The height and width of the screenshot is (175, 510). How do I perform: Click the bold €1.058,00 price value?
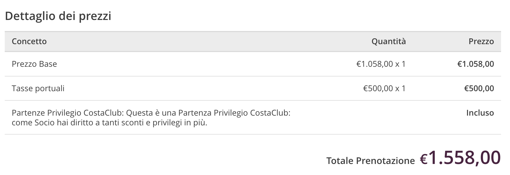pyautogui.click(x=476, y=64)
